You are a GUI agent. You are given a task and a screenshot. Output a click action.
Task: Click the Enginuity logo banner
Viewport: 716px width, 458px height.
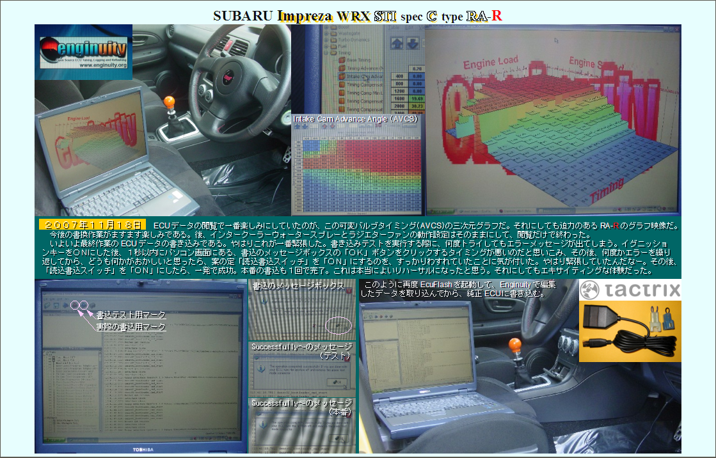tap(83, 52)
